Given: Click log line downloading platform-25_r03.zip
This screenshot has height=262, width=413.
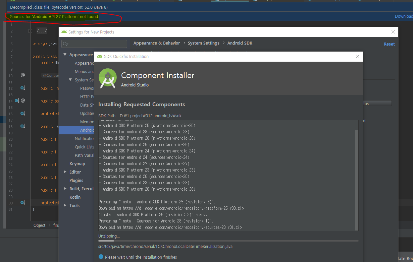Looking at the screenshot, I should pyautogui.click(x=171, y=208).
